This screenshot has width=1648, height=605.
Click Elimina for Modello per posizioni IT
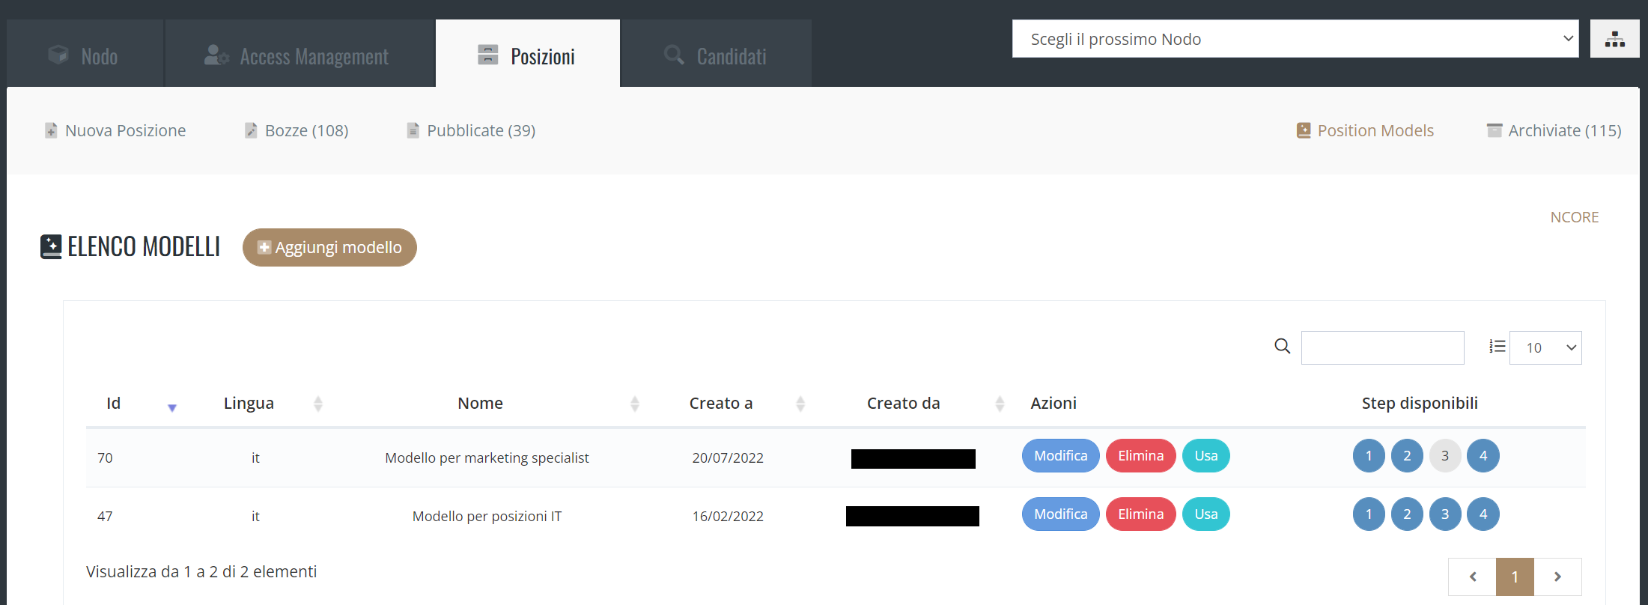point(1140,514)
